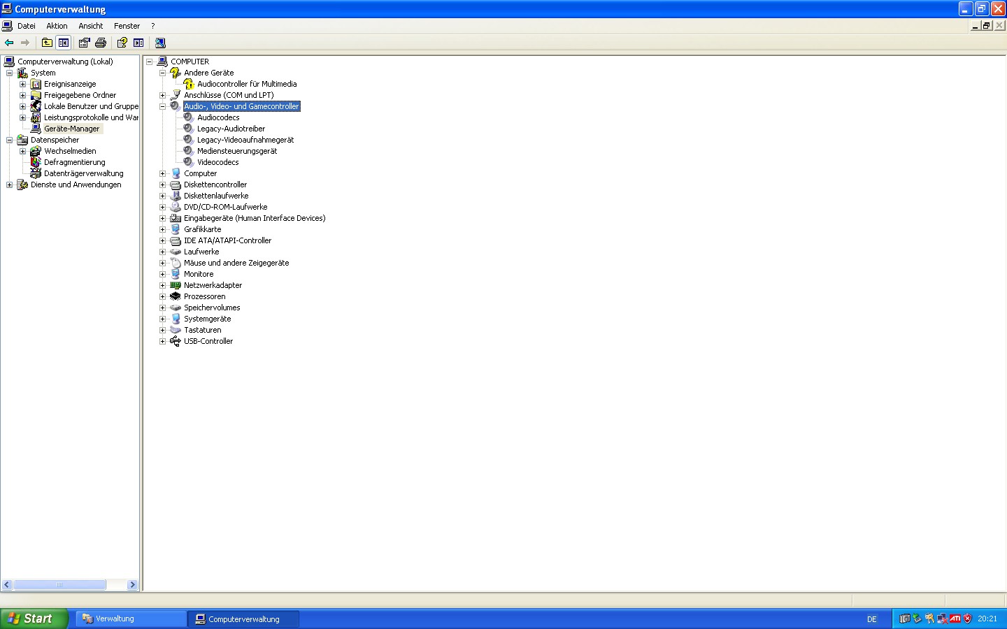Open the Ansicht menu
Image resolution: width=1007 pixels, height=629 pixels.
tap(91, 26)
